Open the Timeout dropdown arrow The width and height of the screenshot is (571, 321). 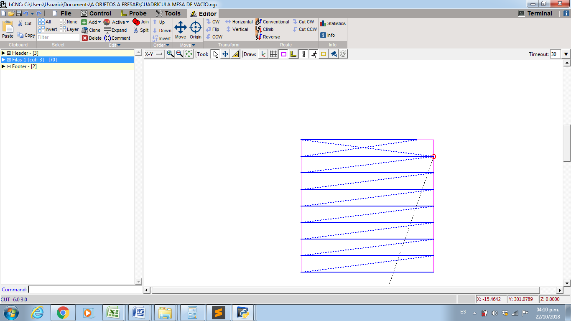(566, 54)
